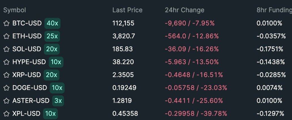Star the ETH-USD market
This screenshot has height=120, width=292.
point(6,36)
